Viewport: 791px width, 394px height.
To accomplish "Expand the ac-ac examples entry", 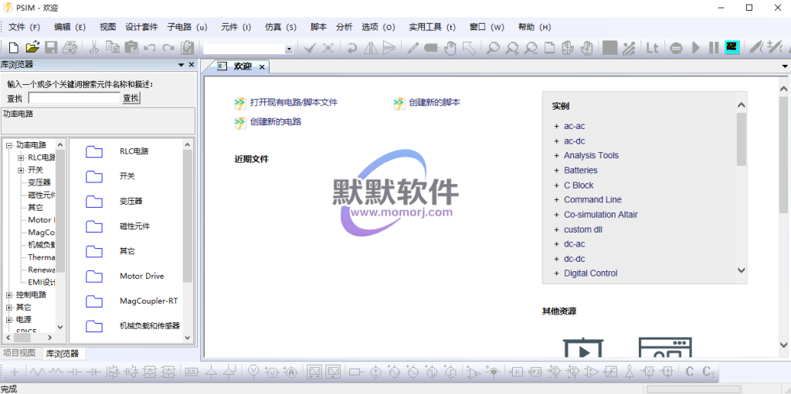I will tap(557, 127).
